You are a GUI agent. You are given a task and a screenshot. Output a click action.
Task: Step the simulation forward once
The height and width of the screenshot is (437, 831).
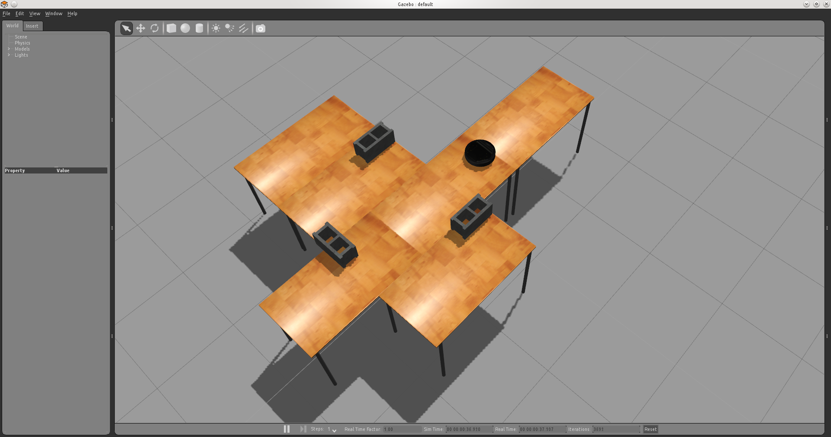(x=303, y=429)
